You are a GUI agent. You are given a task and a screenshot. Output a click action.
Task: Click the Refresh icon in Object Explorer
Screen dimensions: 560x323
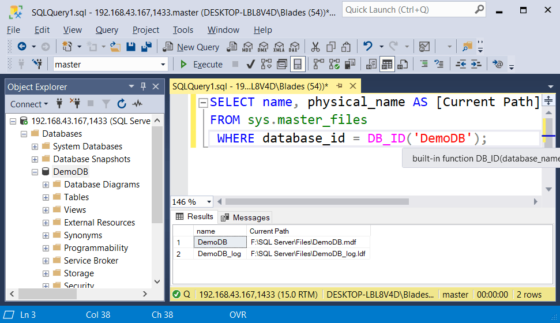coord(122,104)
